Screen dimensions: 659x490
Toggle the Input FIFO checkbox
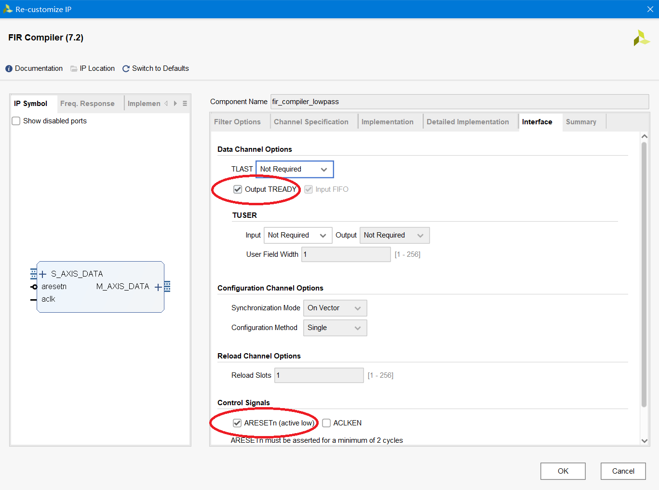pos(309,189)
